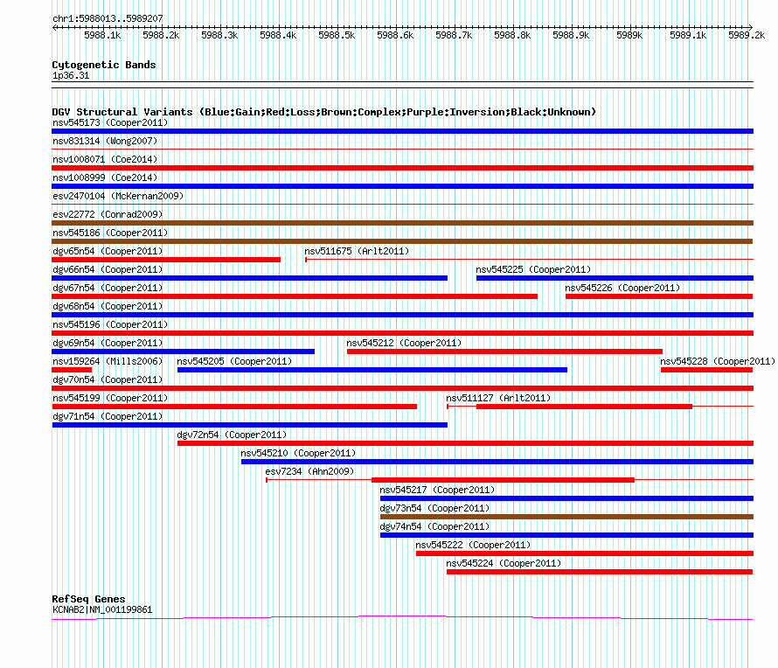
Task: Click the esv22772 (Conrad2009) brown complex bar
Action: [402, 223]
